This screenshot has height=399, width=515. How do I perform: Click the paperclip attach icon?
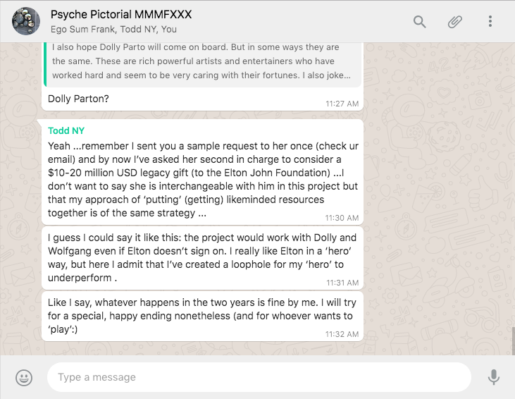tap(455, 22)
